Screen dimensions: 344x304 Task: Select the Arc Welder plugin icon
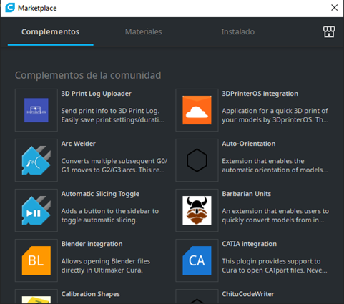pyautogui.click(x=36, y=160)
